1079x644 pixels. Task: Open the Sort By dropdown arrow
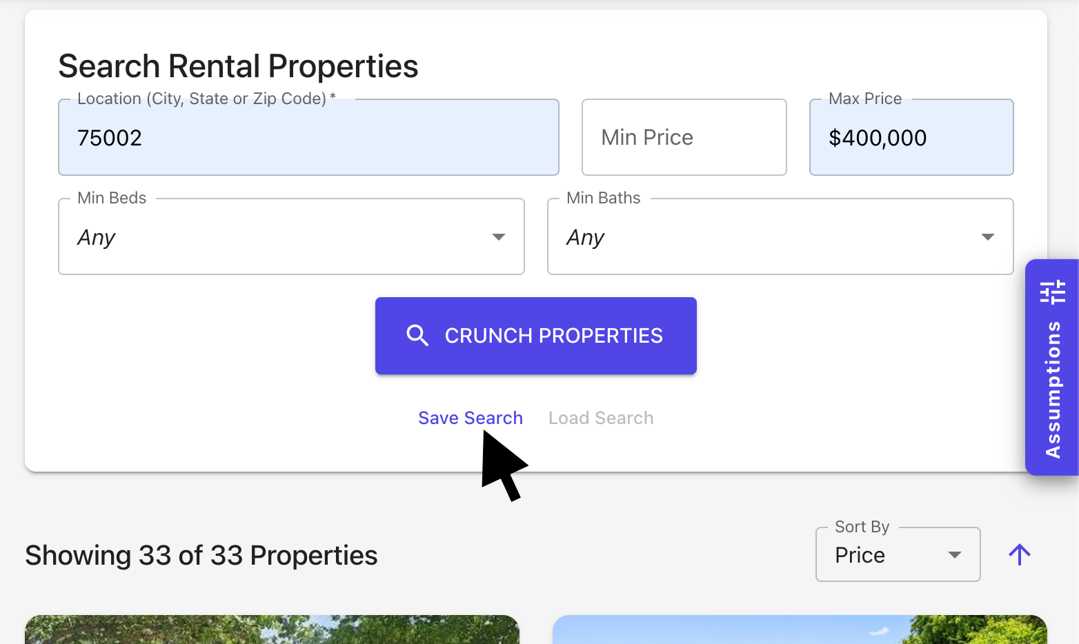[x=955, y=555]
